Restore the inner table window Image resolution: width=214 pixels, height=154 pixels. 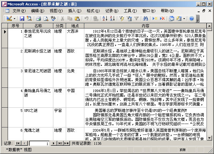pos(204,11)
